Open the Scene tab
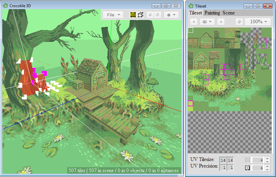The image size is (276, 177). [228, 13]
